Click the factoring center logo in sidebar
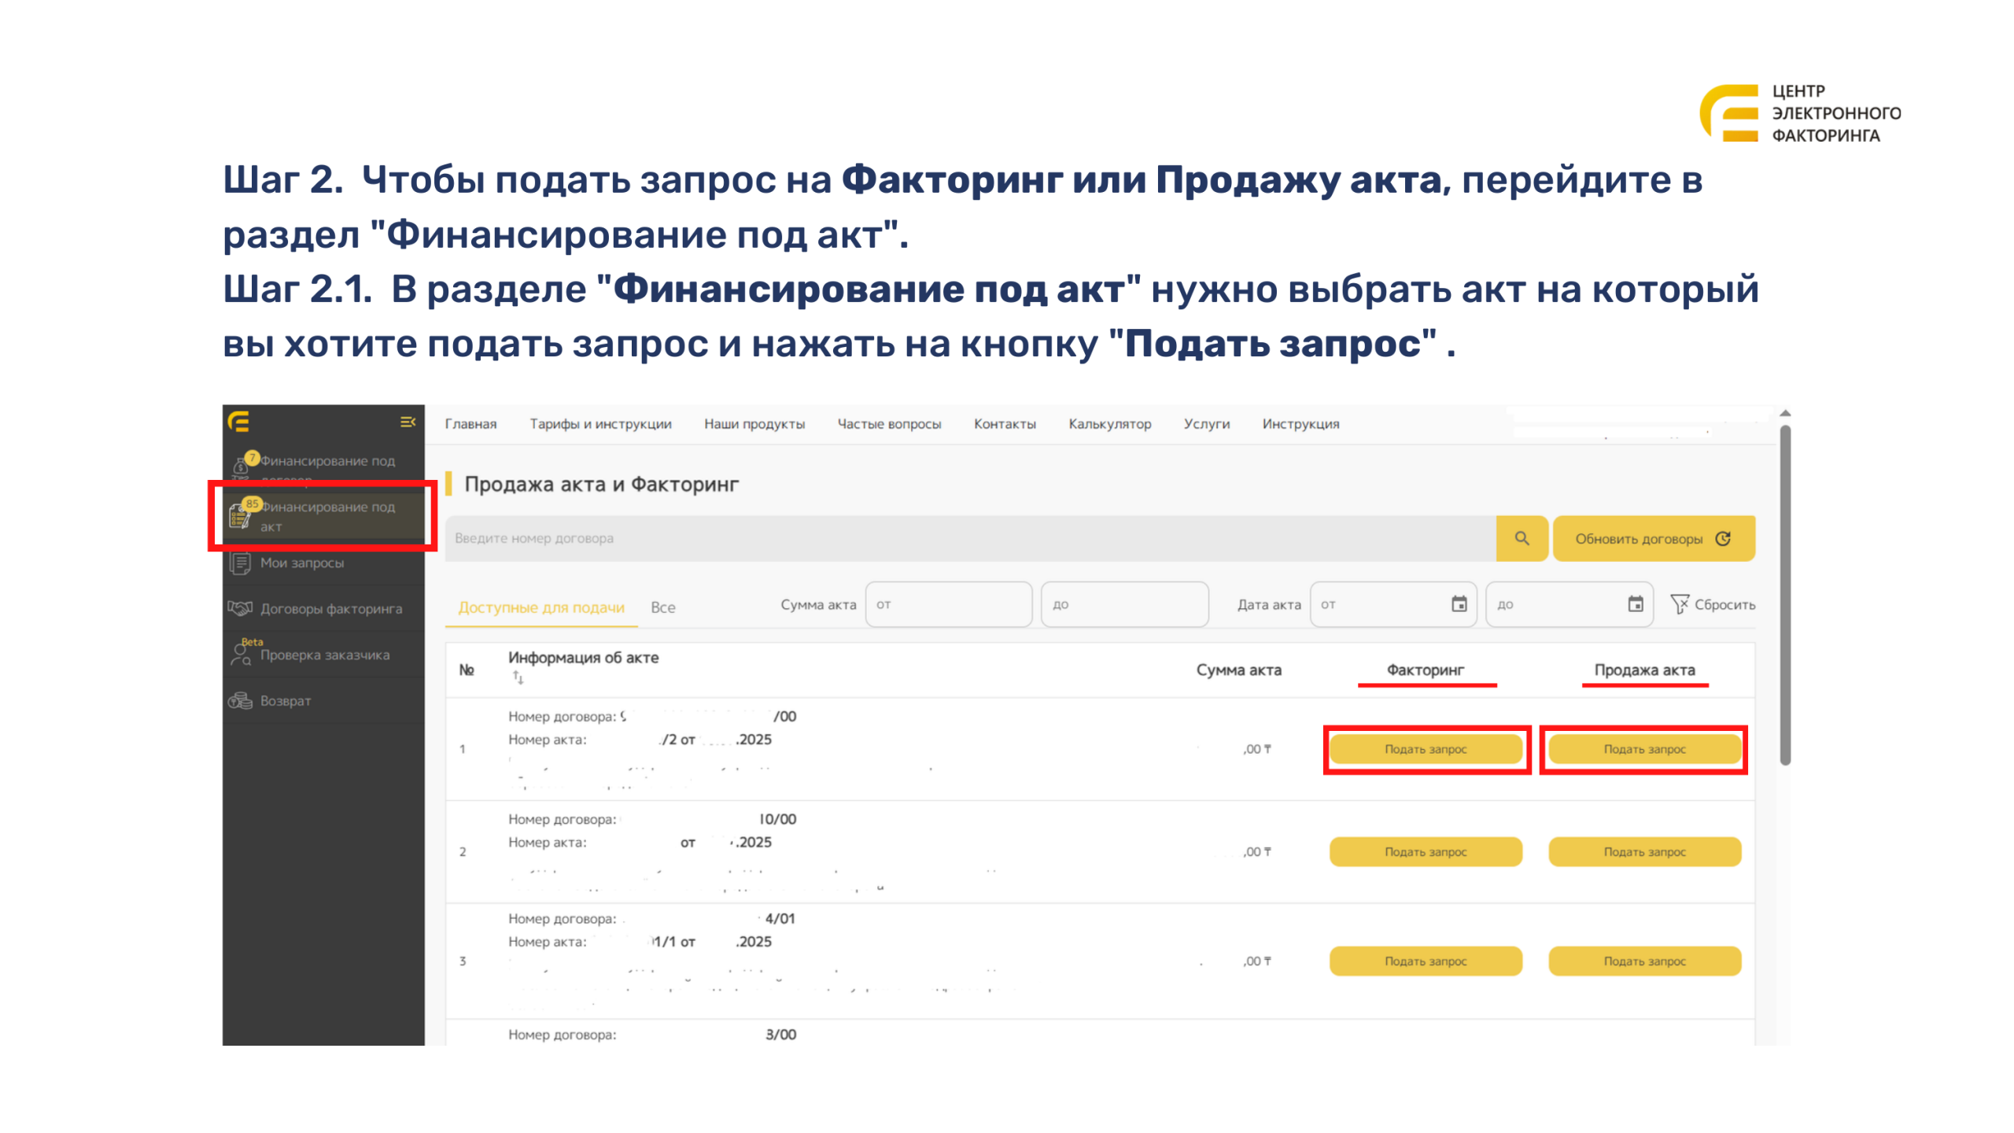The image size is (2014, 1133). tap(239, 422)
